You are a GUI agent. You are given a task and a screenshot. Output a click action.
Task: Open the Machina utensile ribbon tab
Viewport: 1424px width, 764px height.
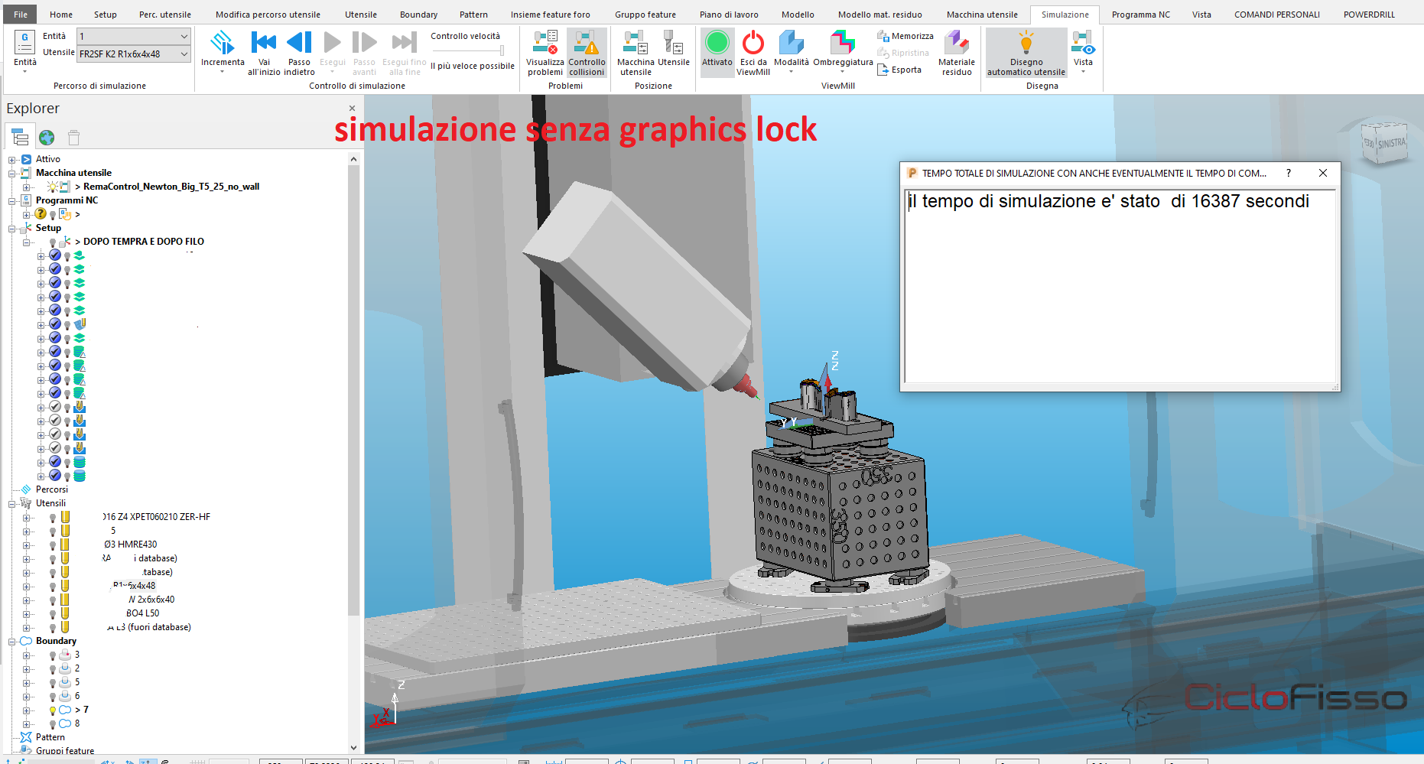982,15
